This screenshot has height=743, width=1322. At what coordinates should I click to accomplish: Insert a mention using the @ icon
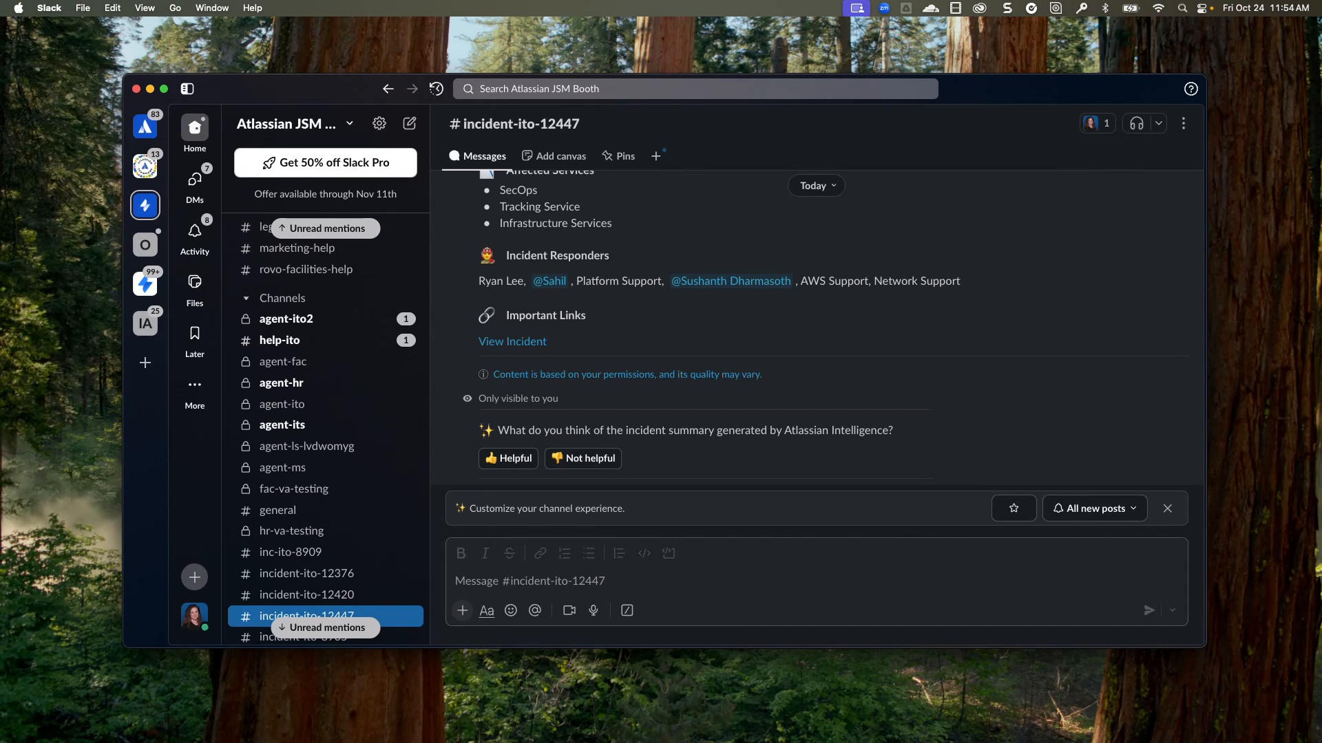pyautogui.click(x=535, y=610)
